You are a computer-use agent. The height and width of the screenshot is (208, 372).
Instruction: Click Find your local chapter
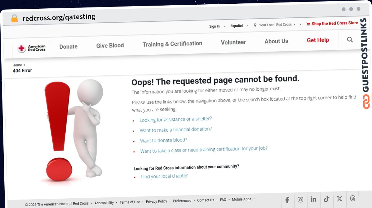click(x=164, y=176)
